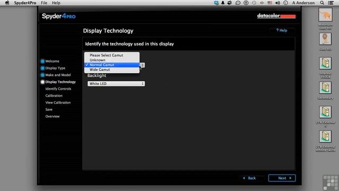The image size is (339, 191).
Task: Select the Calibration step
Action: coord(54,95)
